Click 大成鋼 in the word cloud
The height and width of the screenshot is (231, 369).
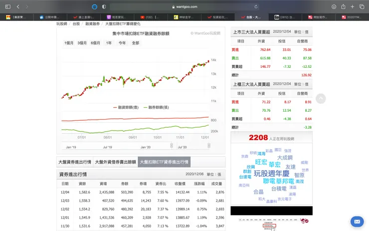click(285, 158)
